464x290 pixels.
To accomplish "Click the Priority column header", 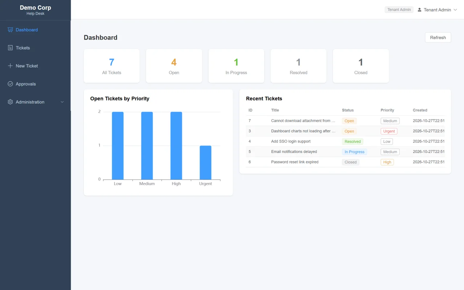I will [x=387, y=110].
